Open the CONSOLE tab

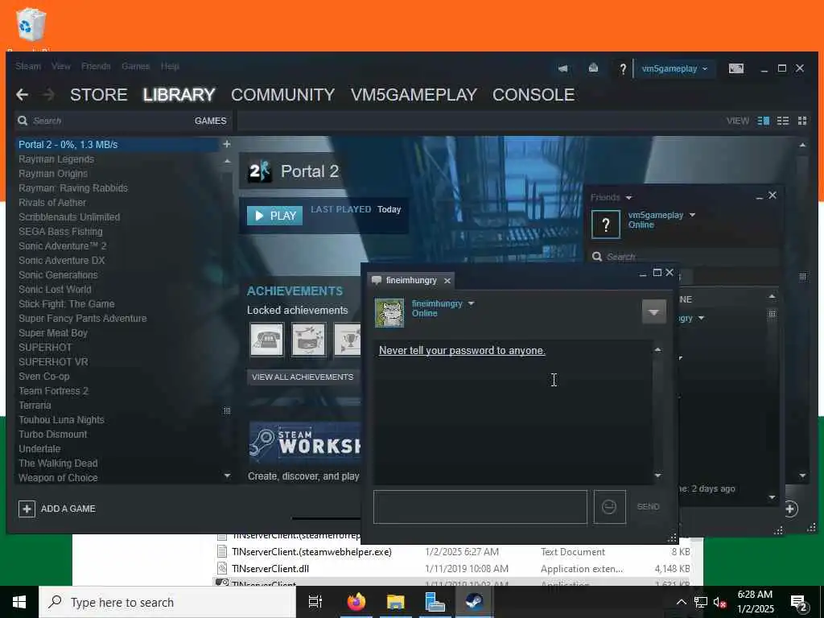tap(534, 95)
